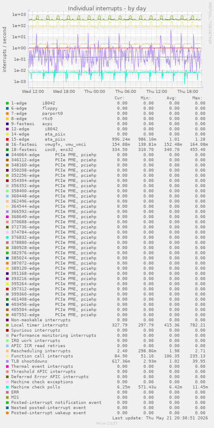The width and height of the screenshot is (214, 428).
Task: Click the green 18-fasteoi ioc0 legend swatch
Action: pyautogui.click(x=7, y=150)
